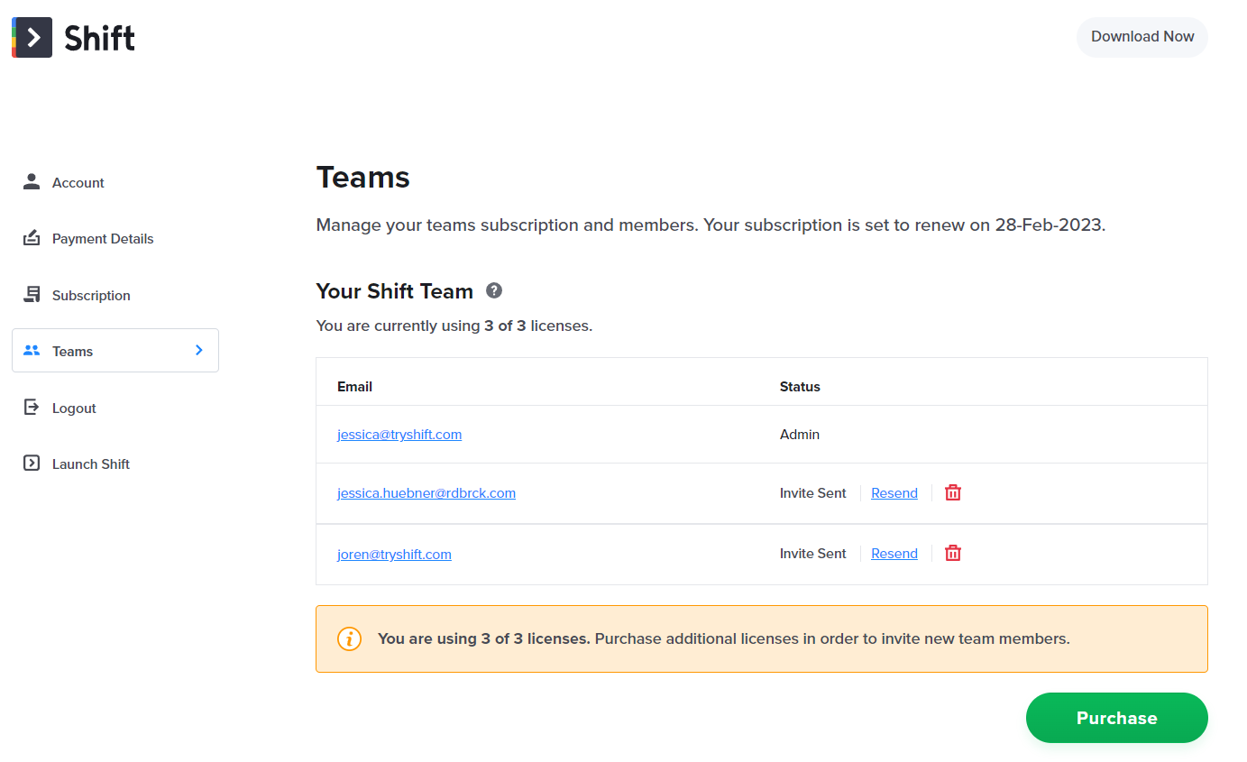1247x762 pixels.
Task: Delete the jessica.huebner@rdbrck.com invite with trash icon
Action: pos(953,492)
